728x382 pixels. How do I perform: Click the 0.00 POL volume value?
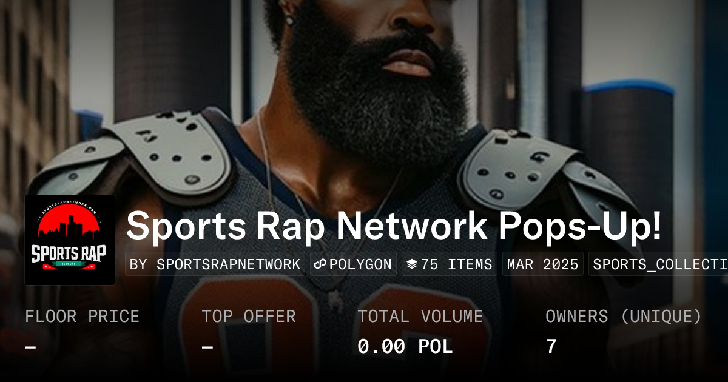coord(405,347)
